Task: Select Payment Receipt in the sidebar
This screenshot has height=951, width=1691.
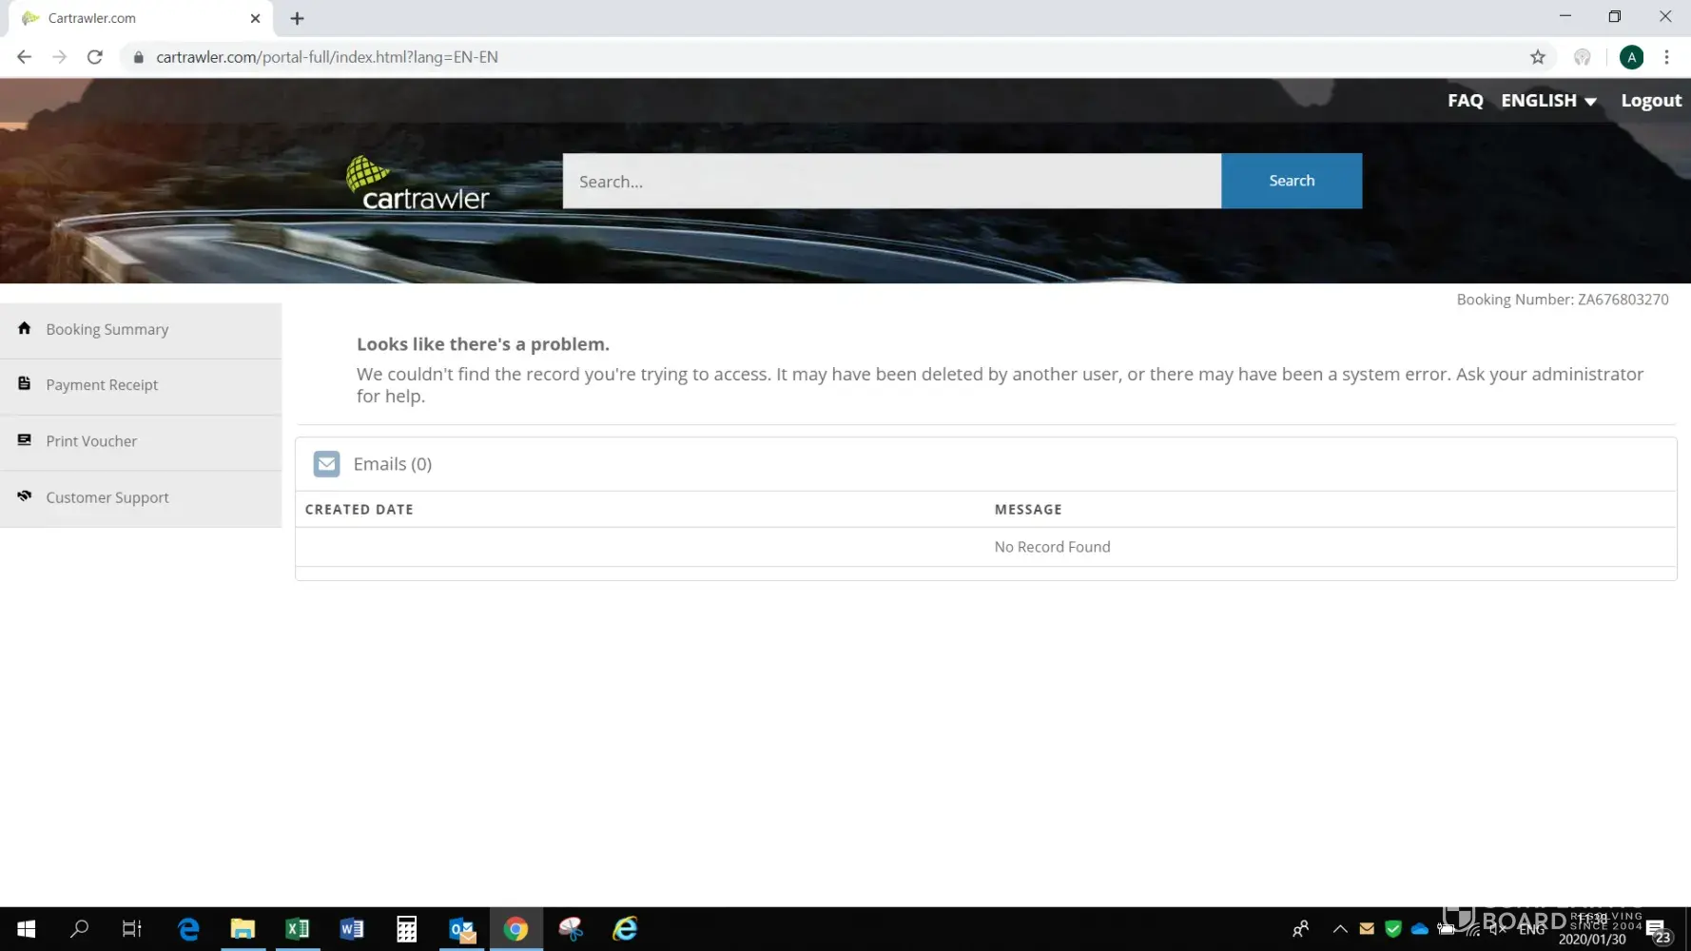Action: [x=102, y=385]
